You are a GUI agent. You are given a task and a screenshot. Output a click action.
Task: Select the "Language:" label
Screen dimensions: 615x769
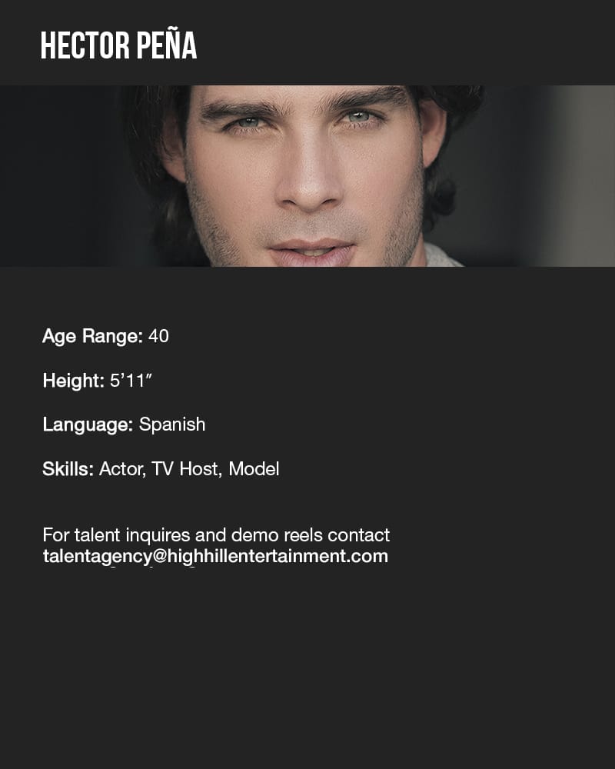(88, 424)
